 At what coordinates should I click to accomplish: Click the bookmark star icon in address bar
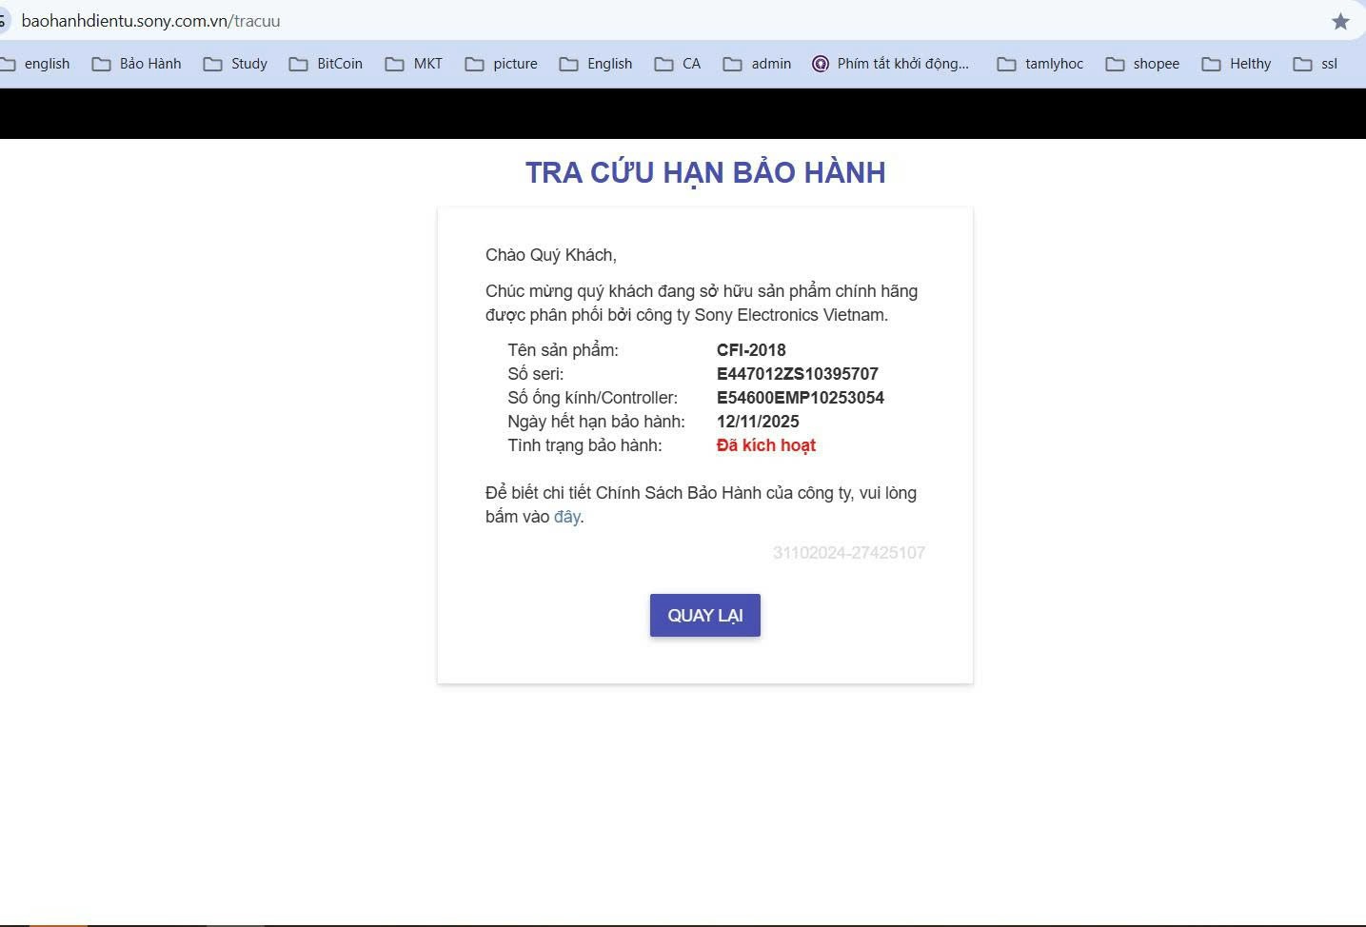[1340, 21]
